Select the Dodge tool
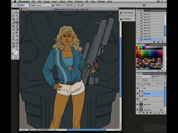Viewport: 178px width, 133px height. [17, 33]
